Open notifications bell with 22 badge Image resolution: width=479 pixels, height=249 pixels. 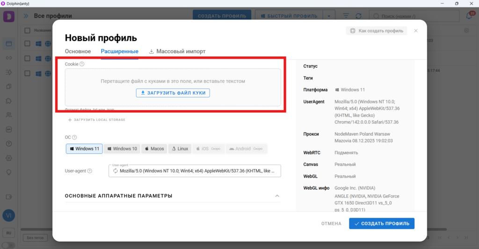pyautogui.click(x=469, y=16)
